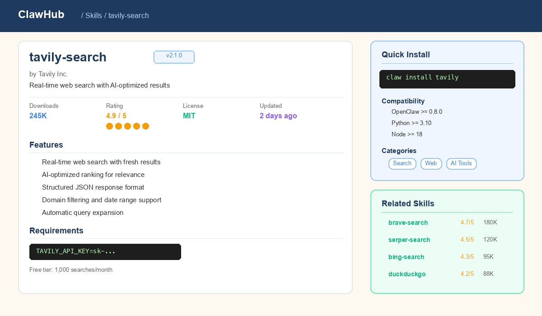The image size is (542, 316).
Task: Click the first rating star dot
Action: [x=109, y=126]
